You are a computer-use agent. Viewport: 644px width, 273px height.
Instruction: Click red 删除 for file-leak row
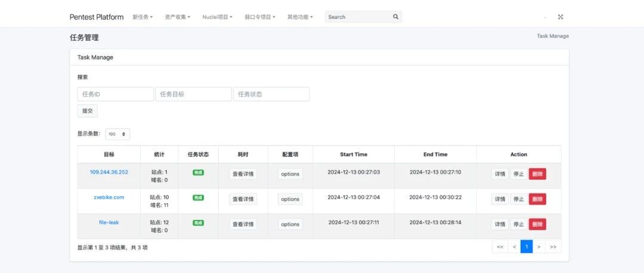click(x=537, y=224)
